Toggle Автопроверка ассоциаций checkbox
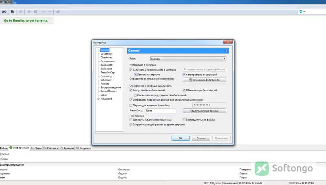Image resolution: width=326 pixels, height=185 pixels. tap(184, 75)
